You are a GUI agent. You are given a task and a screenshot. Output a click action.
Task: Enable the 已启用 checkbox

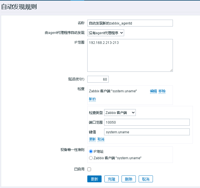point(89,169)
